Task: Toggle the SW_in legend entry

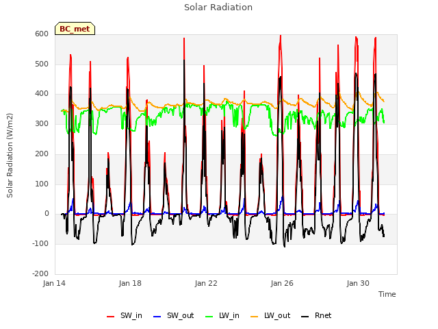Action: (125, 316)
